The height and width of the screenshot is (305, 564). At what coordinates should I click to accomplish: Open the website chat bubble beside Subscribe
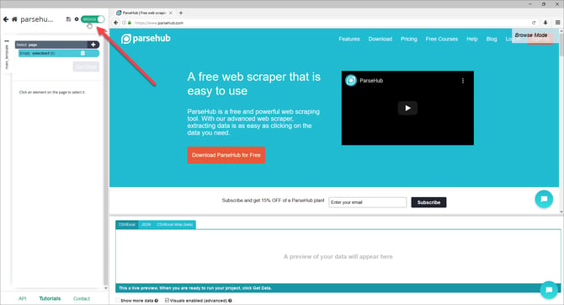point(544,199)
